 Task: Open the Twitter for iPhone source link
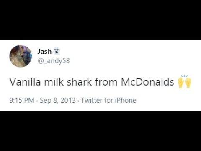coord(109,100)
